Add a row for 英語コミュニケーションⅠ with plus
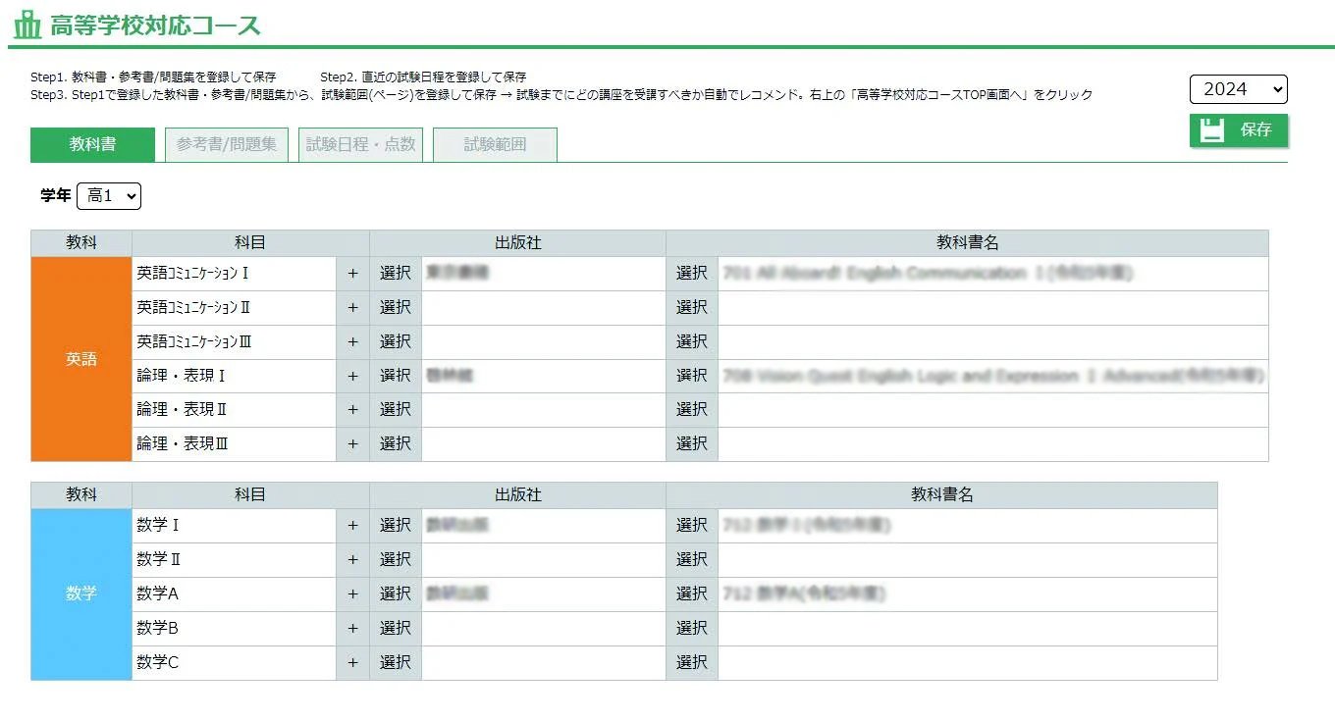1335x722 pixels. tap(353, 274)
